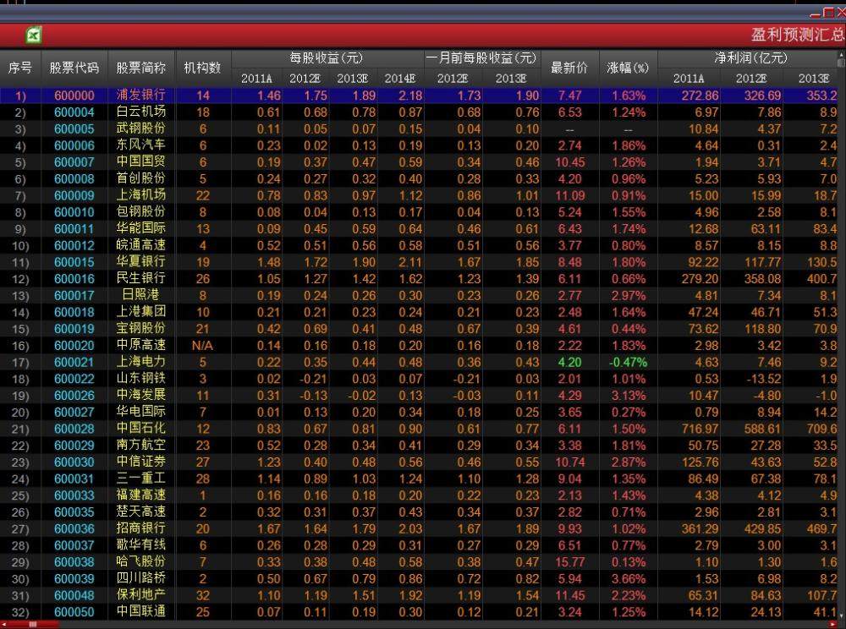Viewport: 846px width, 629px height.
Task: Click the 2014E column header
Action: [400, 79]
